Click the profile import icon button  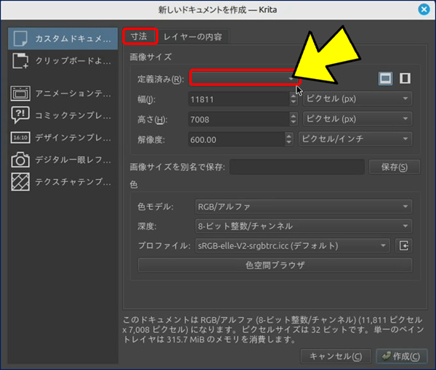(x=404, y=246)
